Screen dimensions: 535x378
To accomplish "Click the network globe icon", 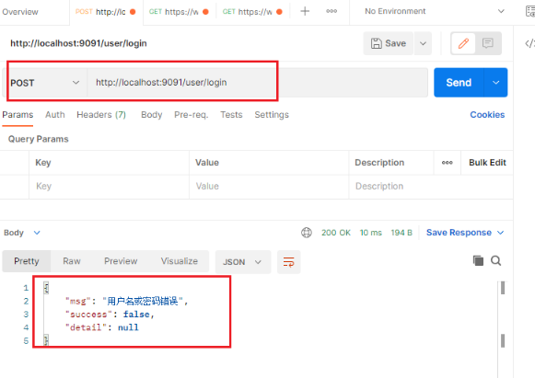I will 306,233.
